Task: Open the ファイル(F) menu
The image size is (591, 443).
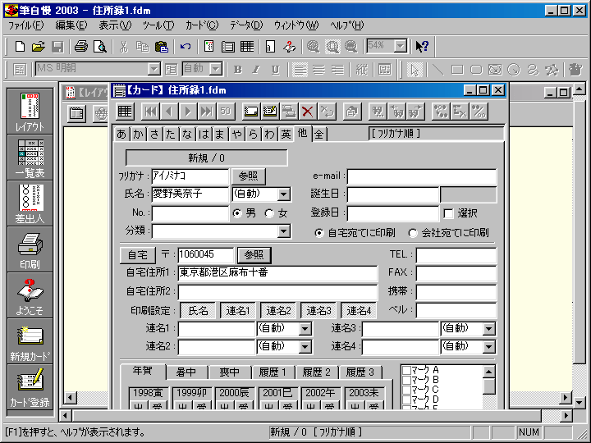Action: pyautogui.click(x=25, y=25)
